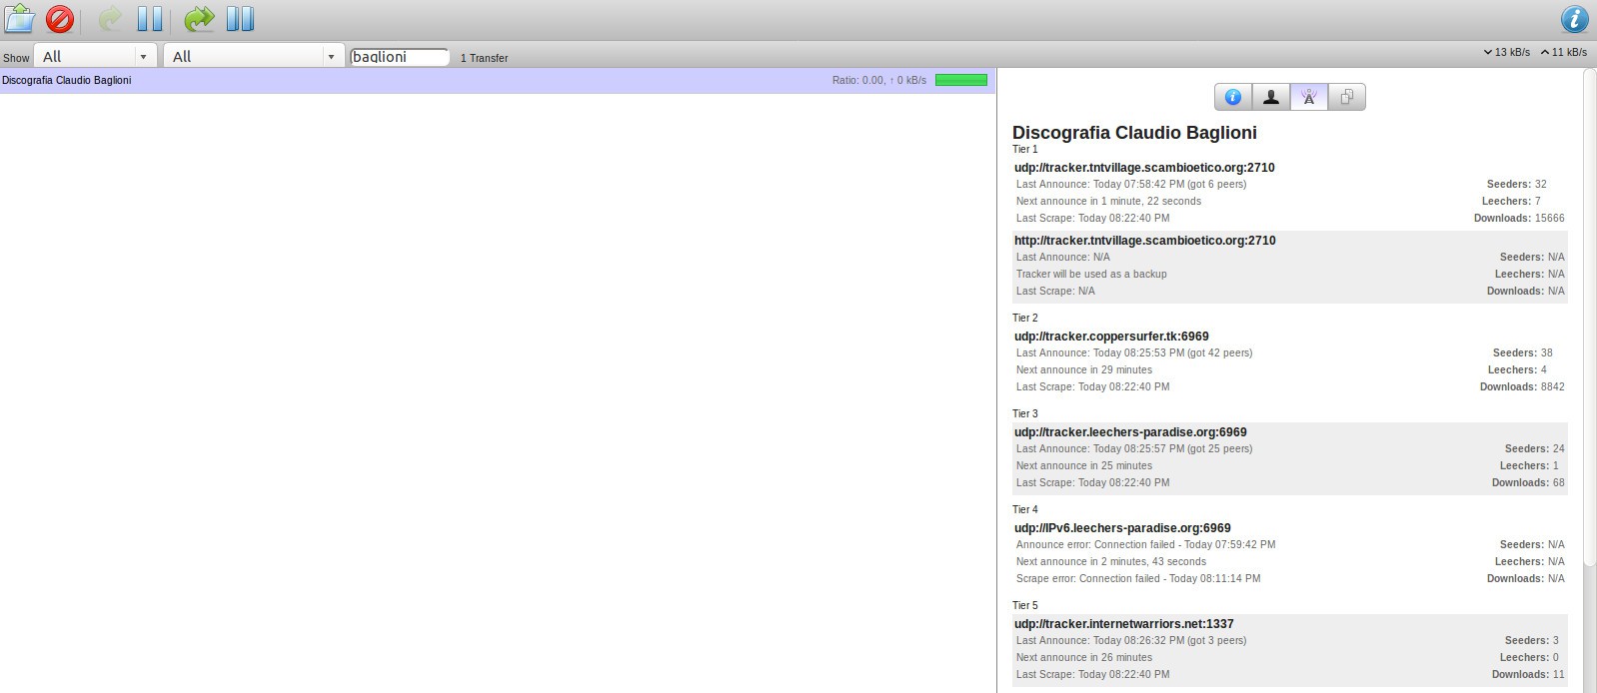Click Seeders: 24 value
This screenshot has height=693, width=1597.
coord(1535,449)
